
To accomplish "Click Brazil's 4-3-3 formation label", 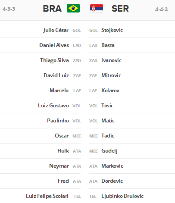I will tap(9, 9).
